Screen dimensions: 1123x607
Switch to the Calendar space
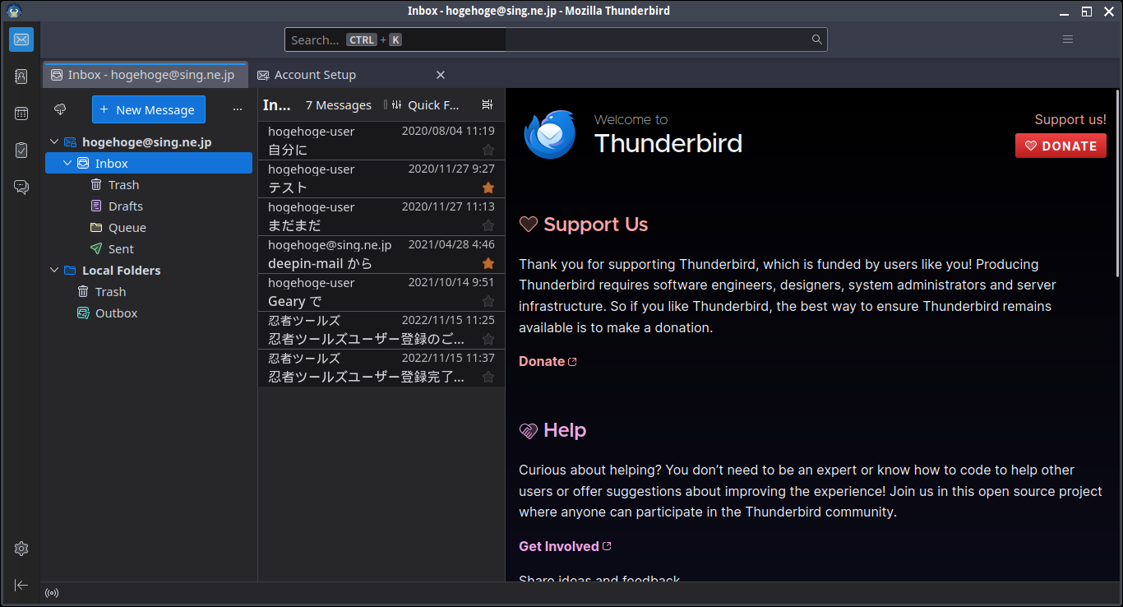[x=21, y=114]
